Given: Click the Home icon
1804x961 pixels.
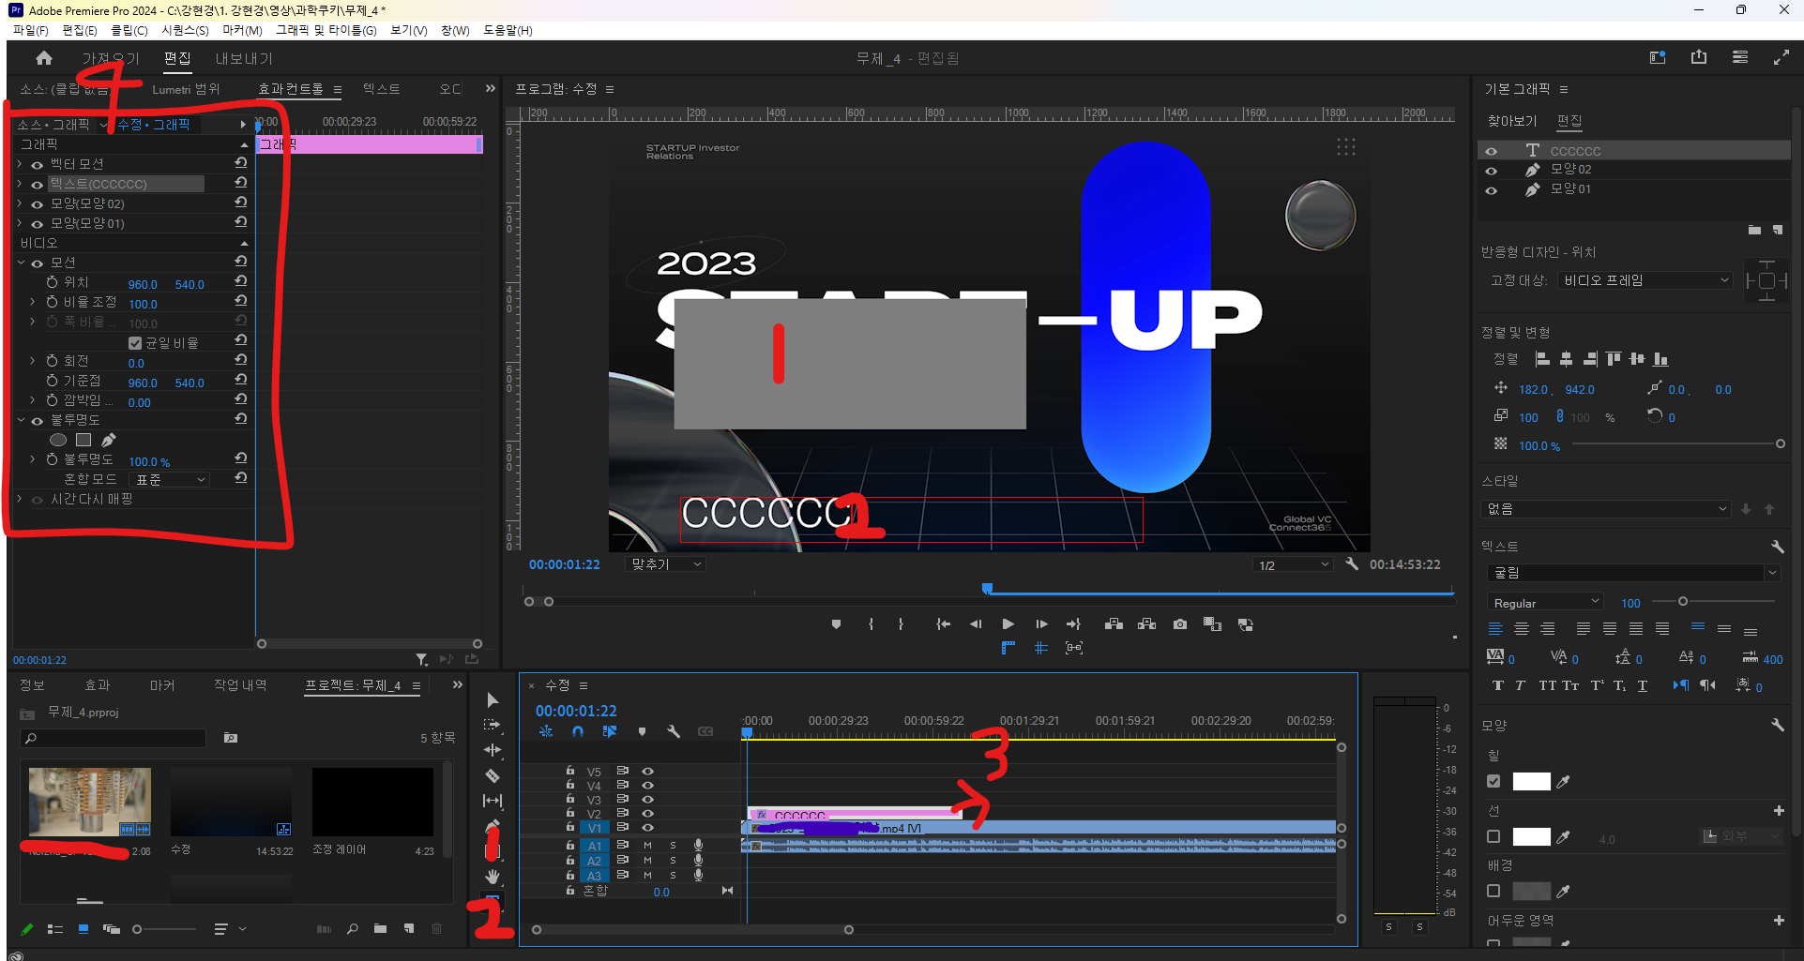Looking at the screenshot, I should point(44,58).
